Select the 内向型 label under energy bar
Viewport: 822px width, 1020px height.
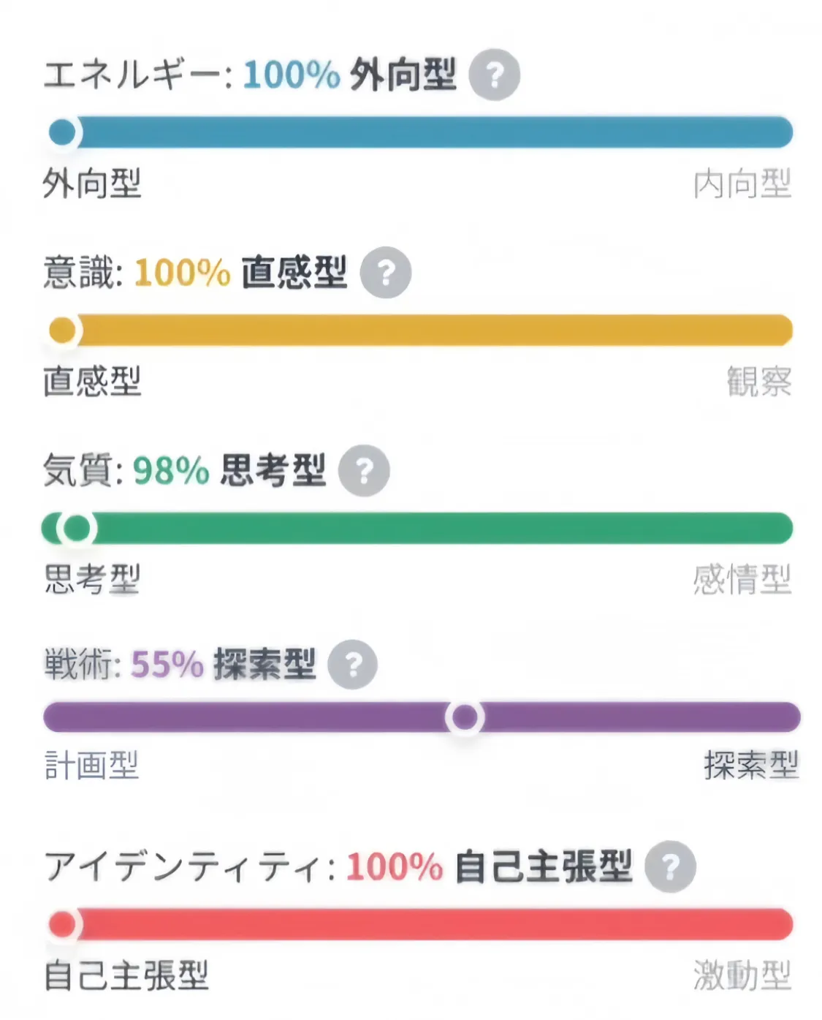(742, 184)
